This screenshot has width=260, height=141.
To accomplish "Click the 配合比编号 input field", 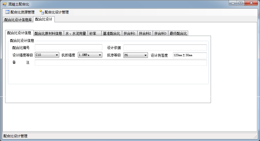I will point(68,47).
